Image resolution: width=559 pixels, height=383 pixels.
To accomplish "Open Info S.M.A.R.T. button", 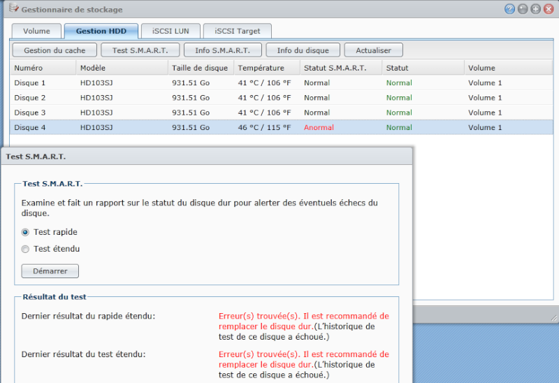I will click(x=222, y=50).
